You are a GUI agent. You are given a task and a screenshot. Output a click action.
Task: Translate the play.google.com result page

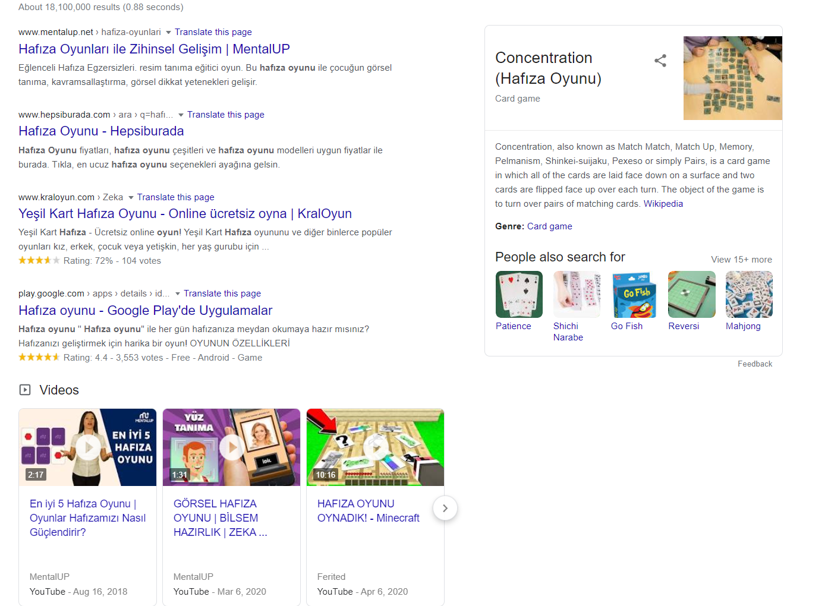[222, 293]
